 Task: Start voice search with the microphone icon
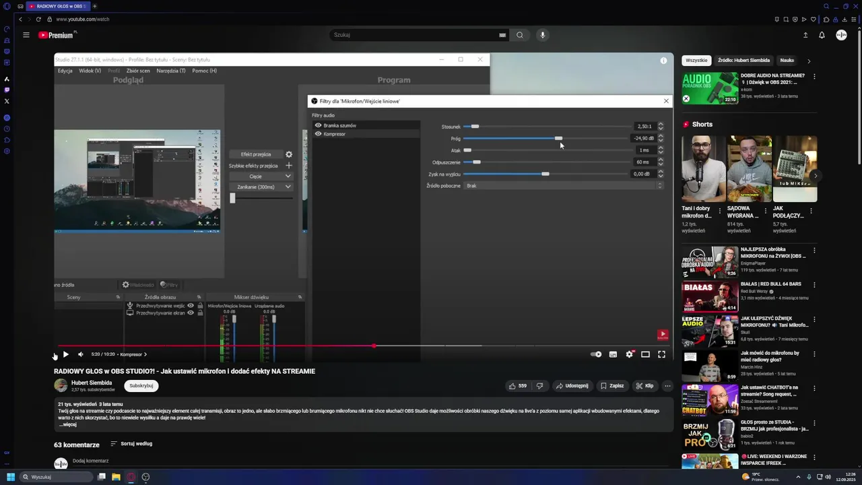[543, 35]
